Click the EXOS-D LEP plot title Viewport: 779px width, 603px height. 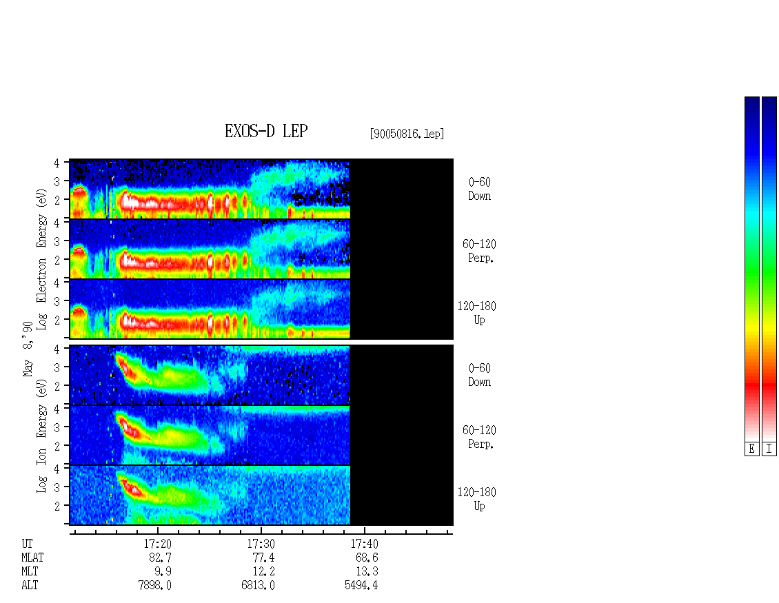(x=266, y=131)
